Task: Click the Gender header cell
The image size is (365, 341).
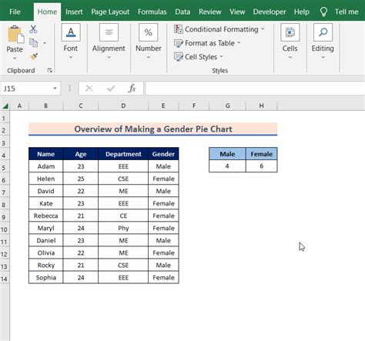Action: (163, 154)
